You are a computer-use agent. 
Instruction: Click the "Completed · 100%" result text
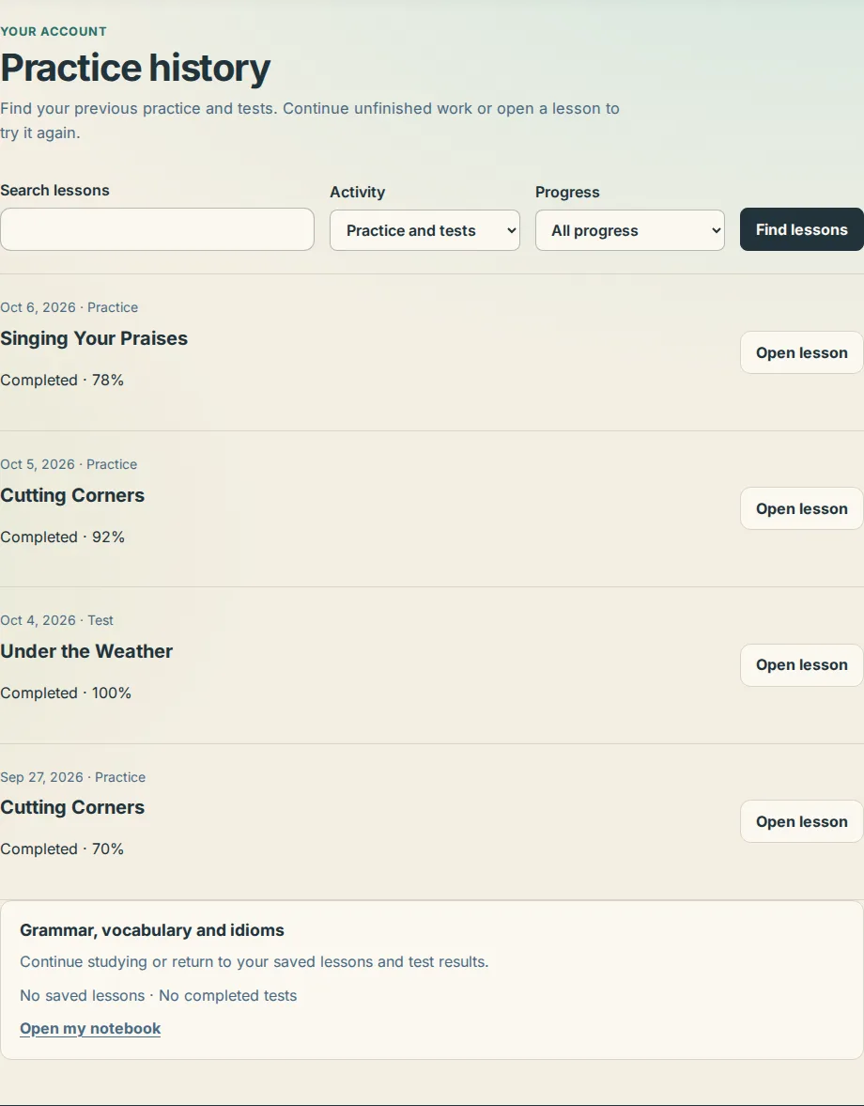pos(67,693)
